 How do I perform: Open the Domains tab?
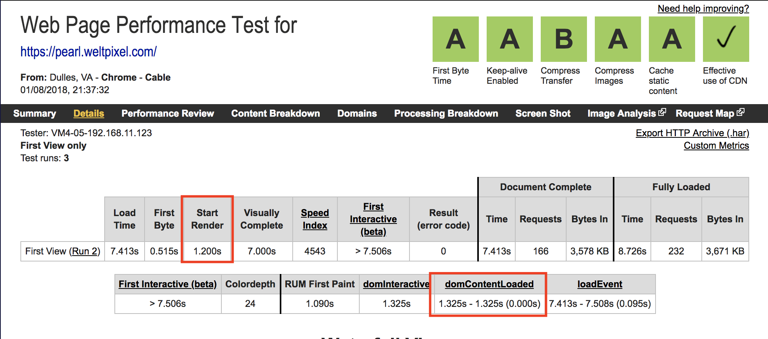pyautogui.click(x=357, y=114)
